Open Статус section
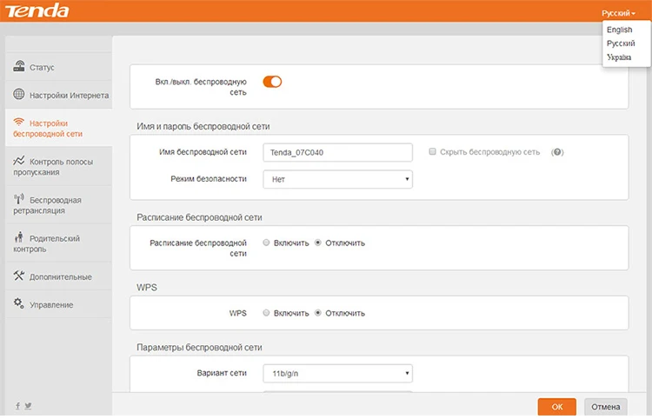The width and height of the screenshot is (652, 419). (x=58, y=67)
